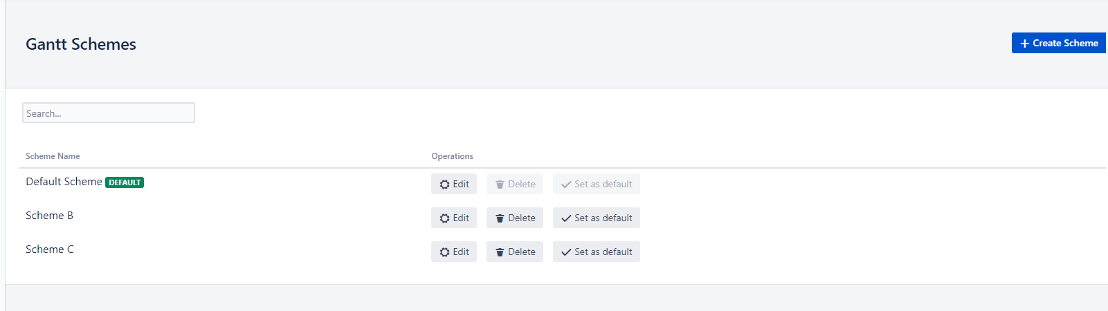1108x311 pixels.
Task: Click the Default Scheme name text
Action: pos(64,182)
